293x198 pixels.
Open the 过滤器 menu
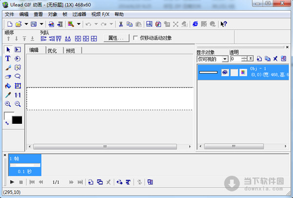[79, 14]
